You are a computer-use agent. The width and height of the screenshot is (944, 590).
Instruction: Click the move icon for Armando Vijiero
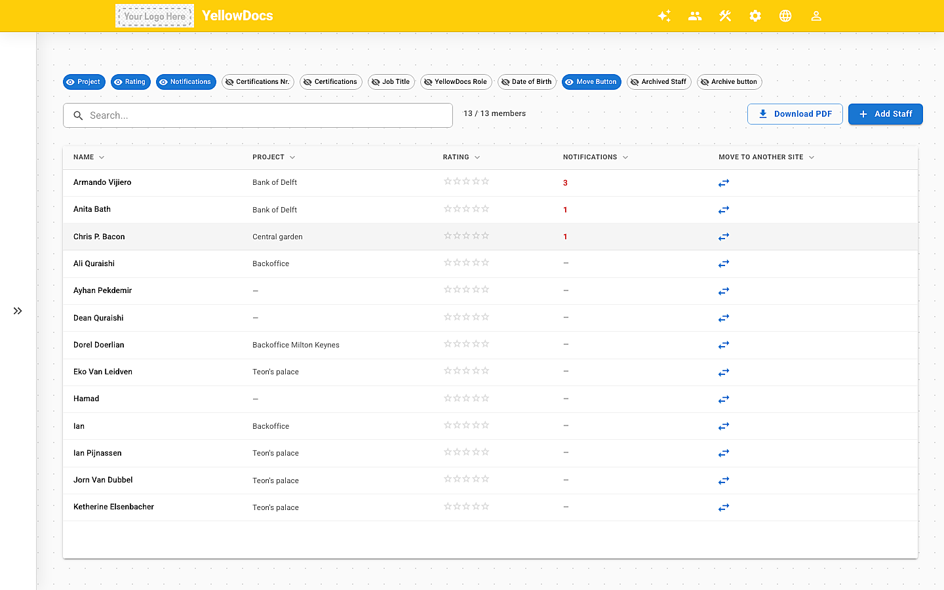tap(724, 183)
